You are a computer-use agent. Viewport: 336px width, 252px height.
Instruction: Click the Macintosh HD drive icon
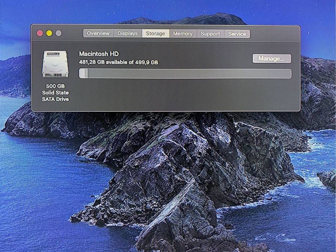click(x=55, y=64)
